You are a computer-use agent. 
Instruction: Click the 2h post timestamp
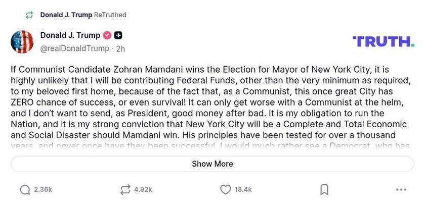(120, 49)
